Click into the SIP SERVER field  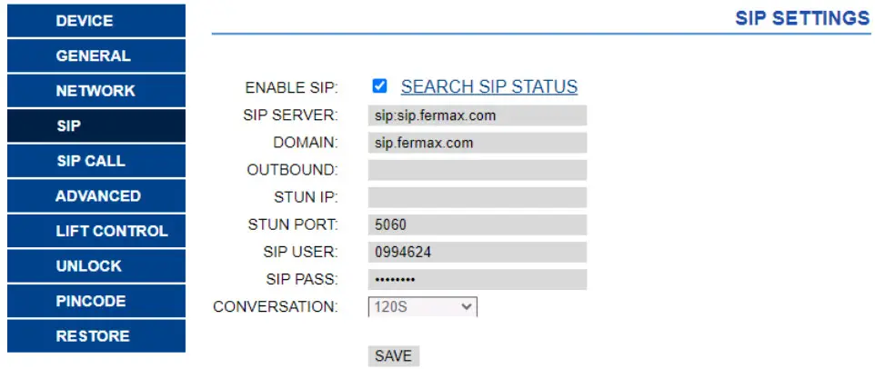477,115
